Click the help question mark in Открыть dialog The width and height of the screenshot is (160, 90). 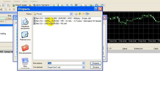[96, 9]
